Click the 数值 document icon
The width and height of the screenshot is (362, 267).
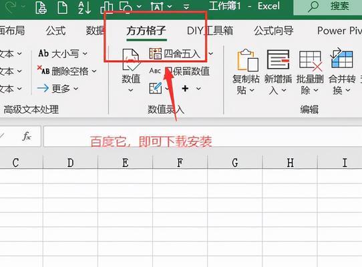coord(131,60)
